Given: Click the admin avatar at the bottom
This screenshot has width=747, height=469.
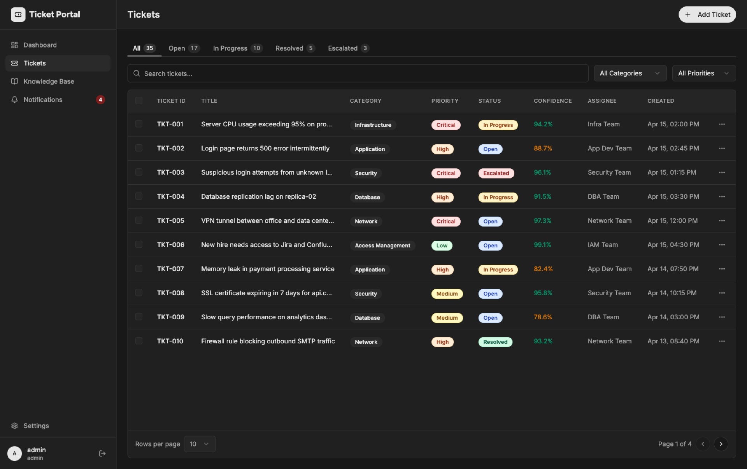Looking at the screenshot, I should click(x=14, y=453).
